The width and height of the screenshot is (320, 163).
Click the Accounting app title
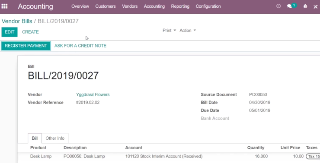click(35, 6)
